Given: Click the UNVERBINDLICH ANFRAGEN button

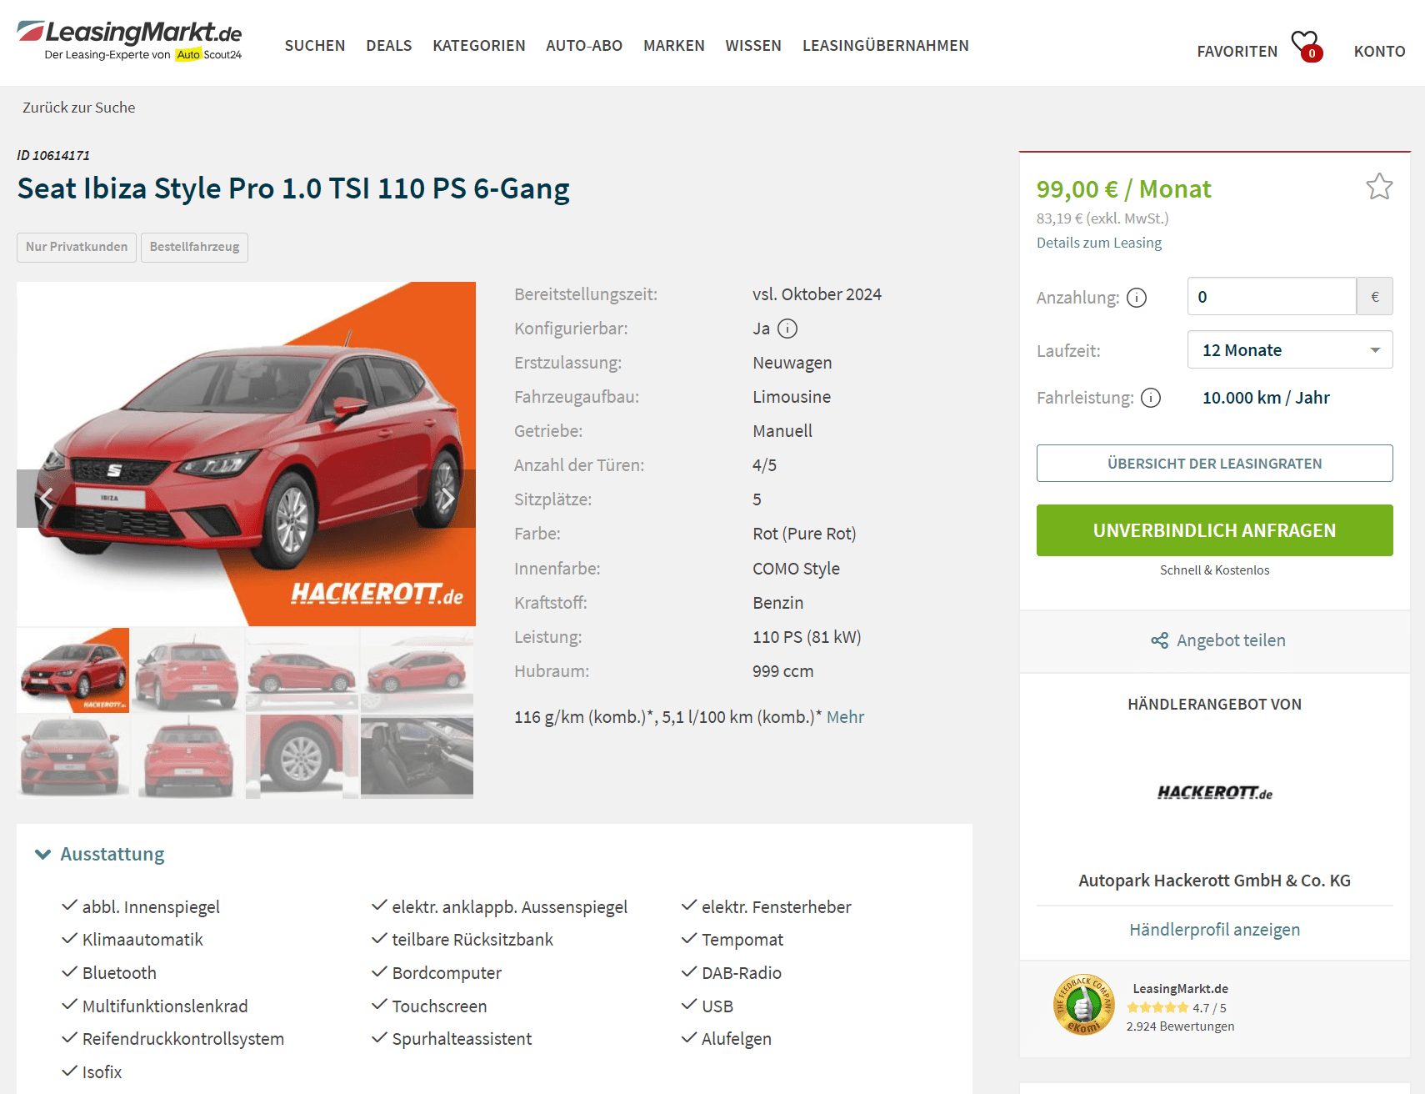Looking at the screenshot, I should pos(1215,530).
